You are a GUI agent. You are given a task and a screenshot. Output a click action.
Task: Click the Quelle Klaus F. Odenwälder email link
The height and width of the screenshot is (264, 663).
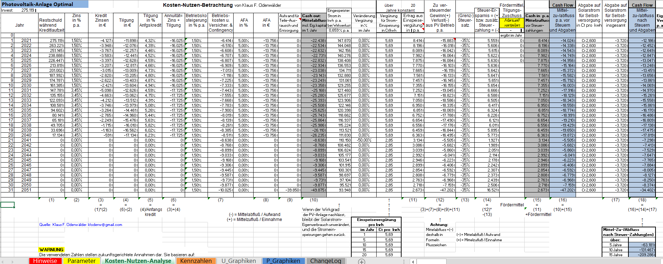(81, 225)
